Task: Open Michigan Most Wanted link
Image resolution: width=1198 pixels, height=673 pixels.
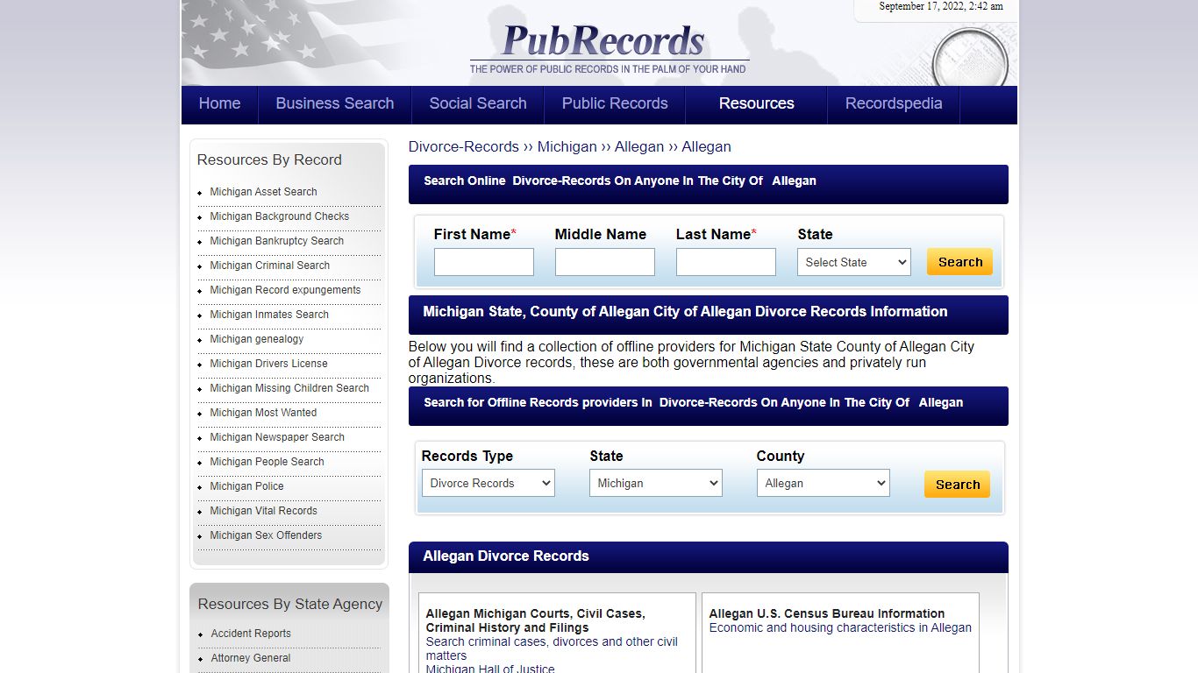Action: pyautogui.click(x=263, y=413)
